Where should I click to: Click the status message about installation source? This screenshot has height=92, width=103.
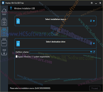click(30, 88)
